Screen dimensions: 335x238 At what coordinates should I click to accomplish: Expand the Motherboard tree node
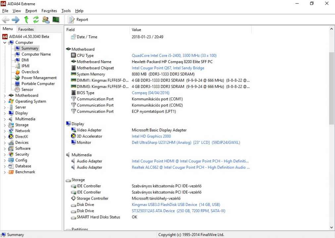[x=5, y=96]
